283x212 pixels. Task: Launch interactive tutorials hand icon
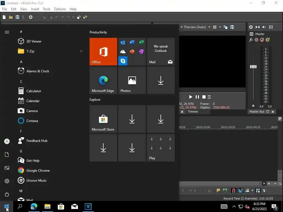(79, 17)
